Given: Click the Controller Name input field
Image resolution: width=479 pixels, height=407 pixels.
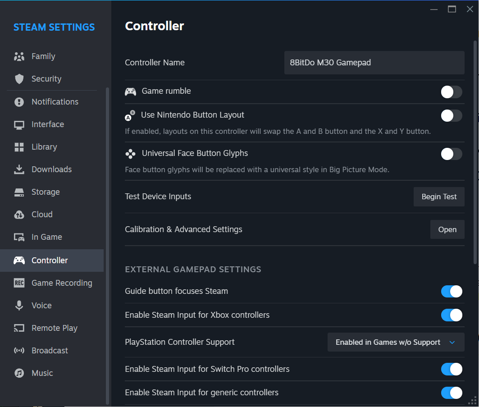Looking at the screenshot, I should pyautogui.click(x=374, y=63).
